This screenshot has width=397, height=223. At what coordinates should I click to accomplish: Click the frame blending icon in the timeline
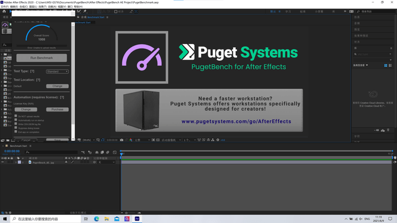[102, 152]
